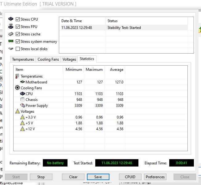Uncheck the Stress cache checkbox

click(18, 34)
